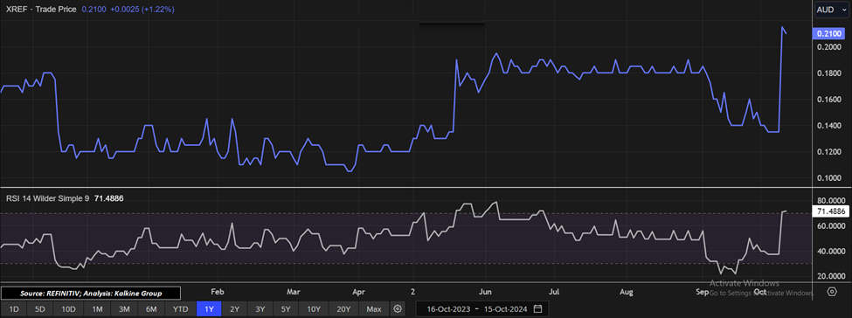Click the 80.0000 RSI axis label
Image resolution: width=852 pixels, height=318 pixels.
(x=830, y=200)
